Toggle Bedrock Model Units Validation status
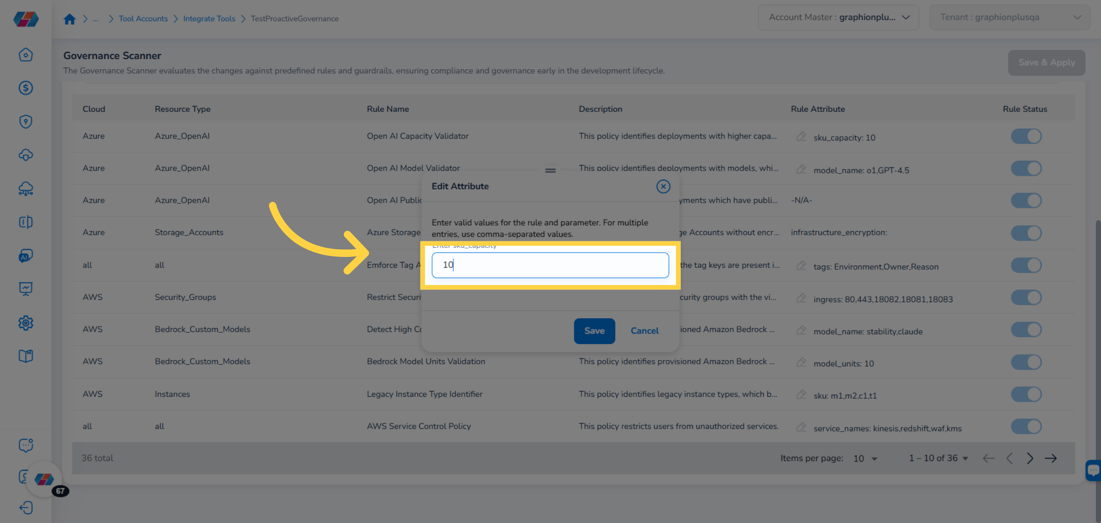 click(1026, 362)
